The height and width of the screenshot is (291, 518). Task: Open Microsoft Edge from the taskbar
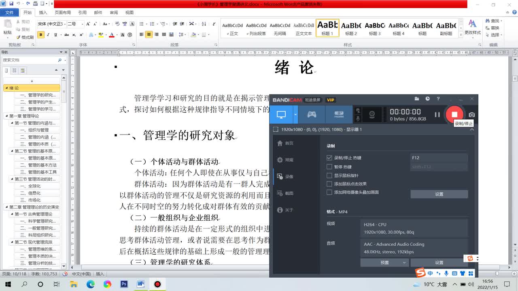91,284
